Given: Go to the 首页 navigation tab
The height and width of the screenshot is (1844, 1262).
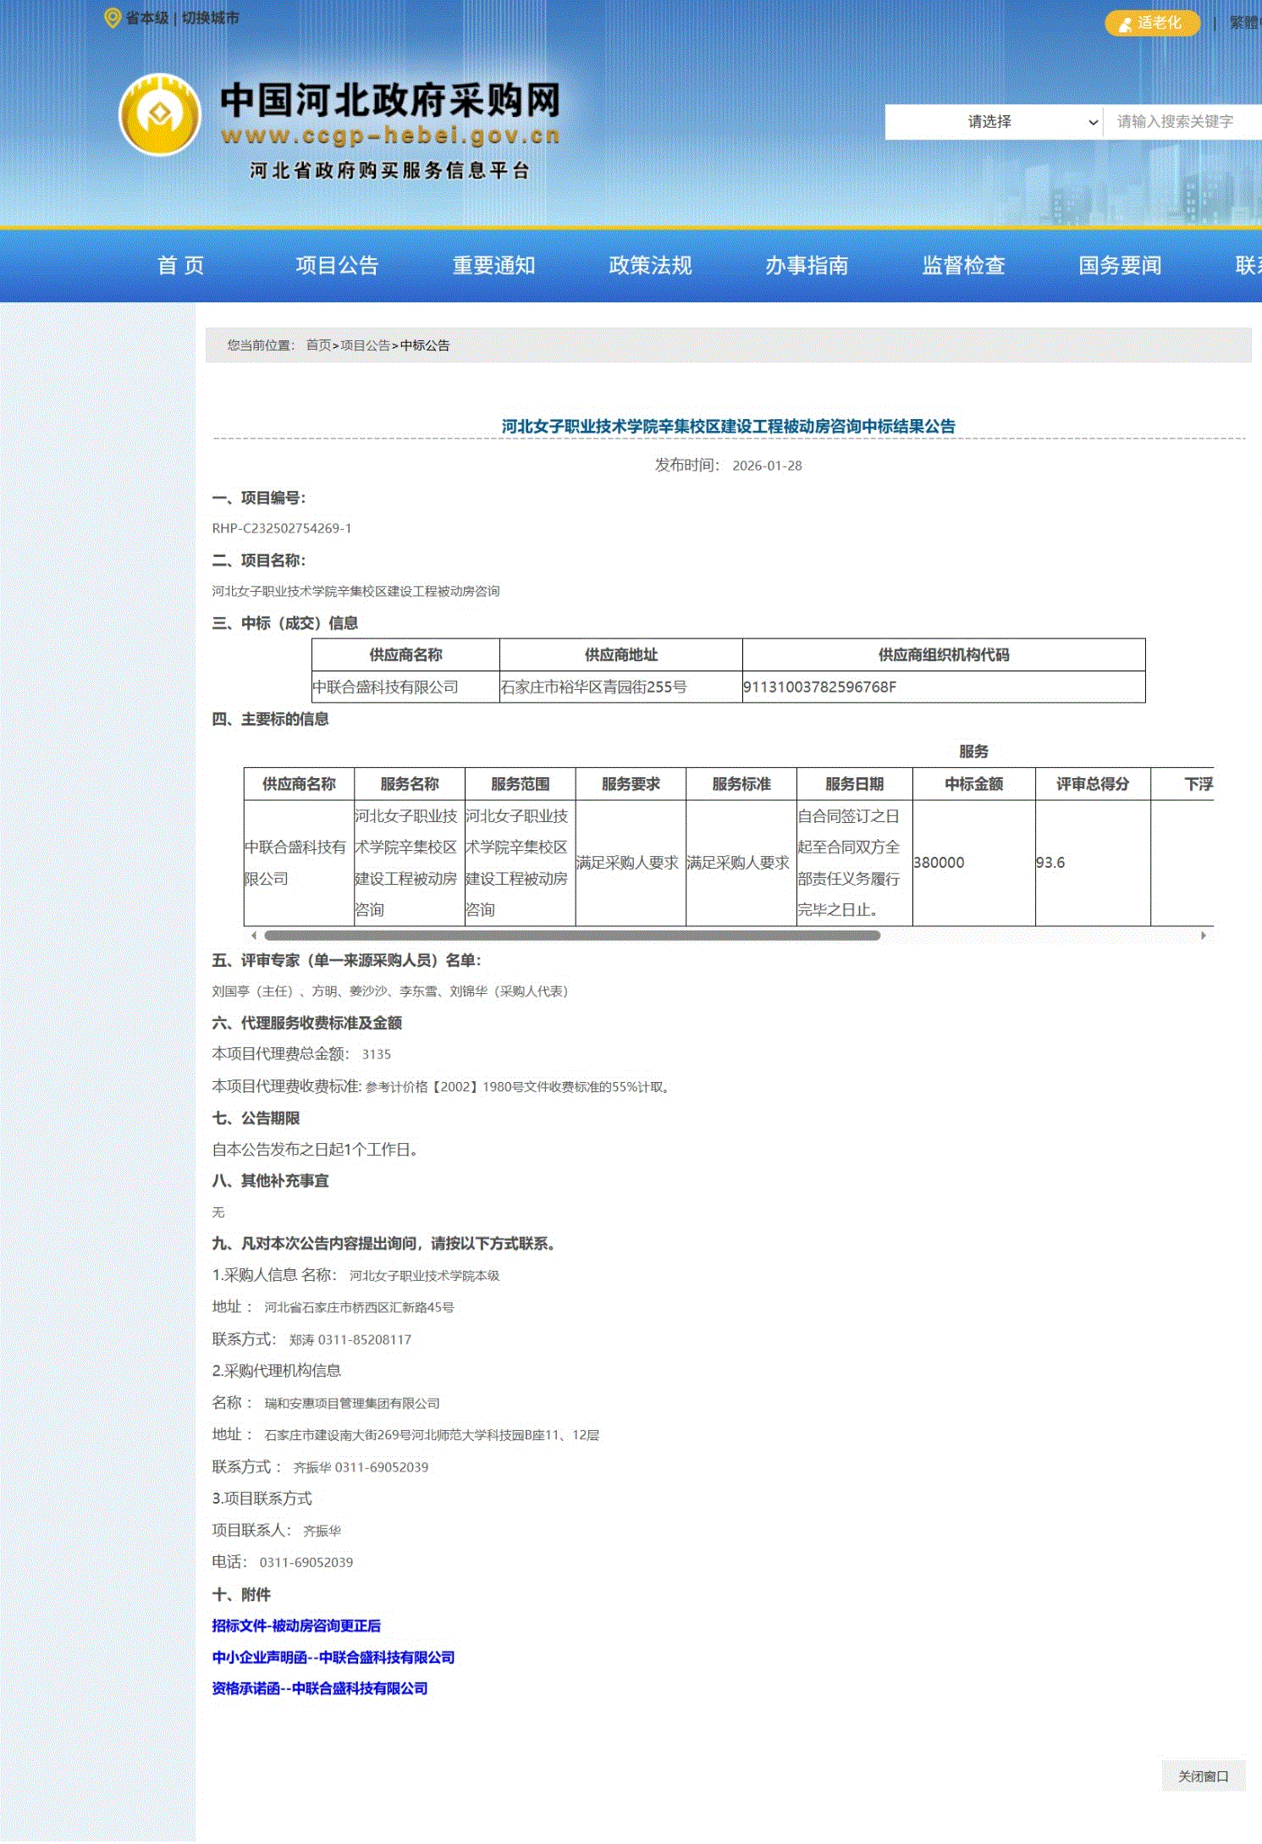Looking at the screenshot, I should 180,266.
